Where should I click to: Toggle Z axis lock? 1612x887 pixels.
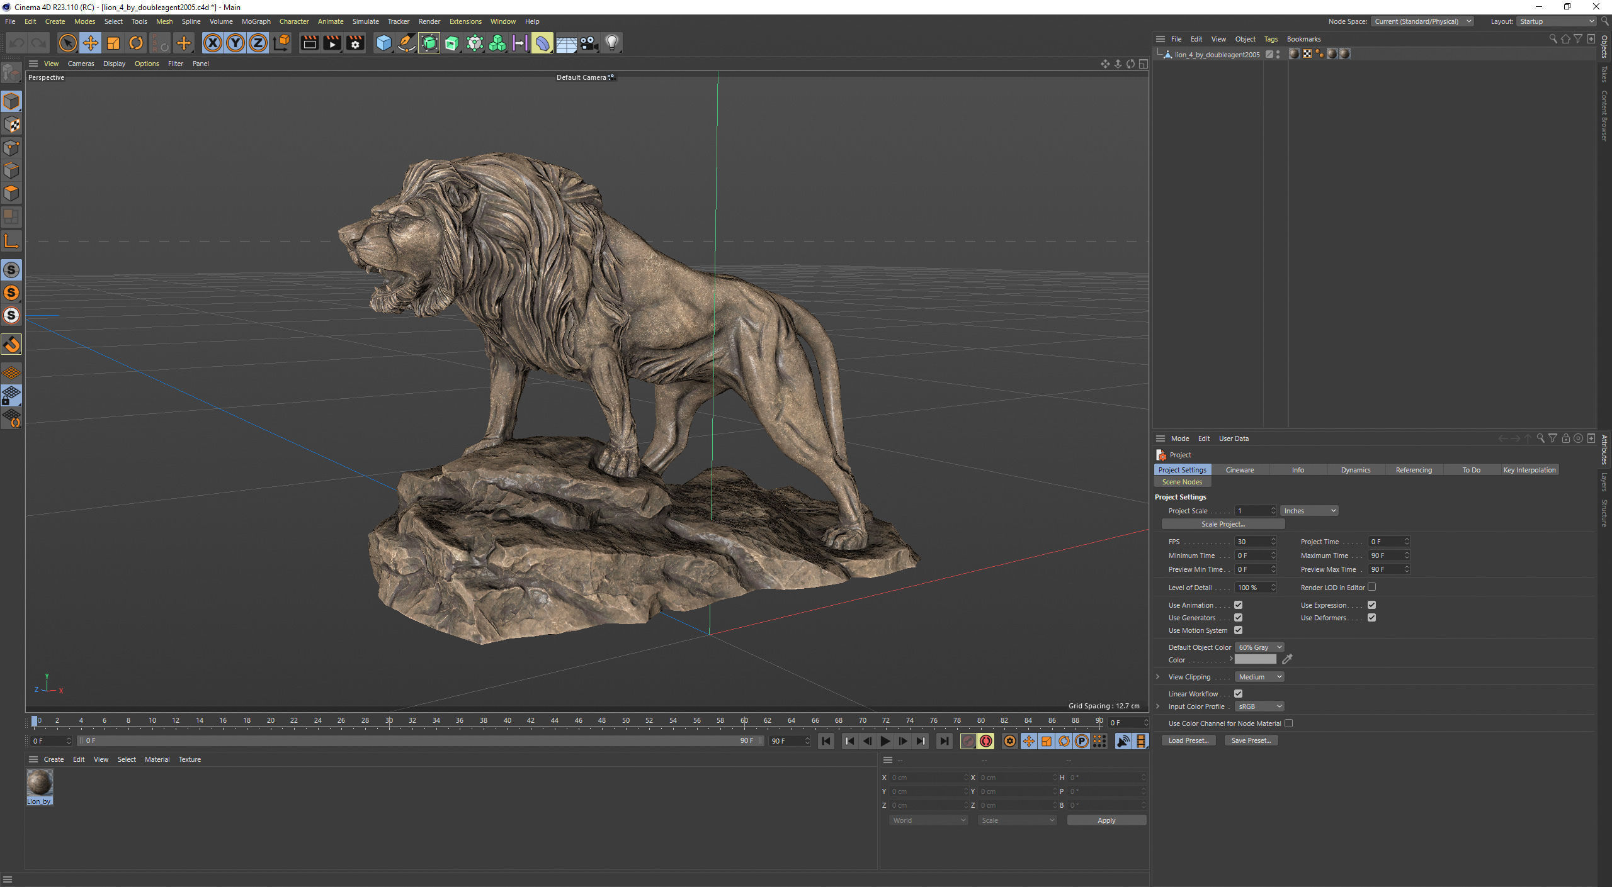tap(258, 43)
